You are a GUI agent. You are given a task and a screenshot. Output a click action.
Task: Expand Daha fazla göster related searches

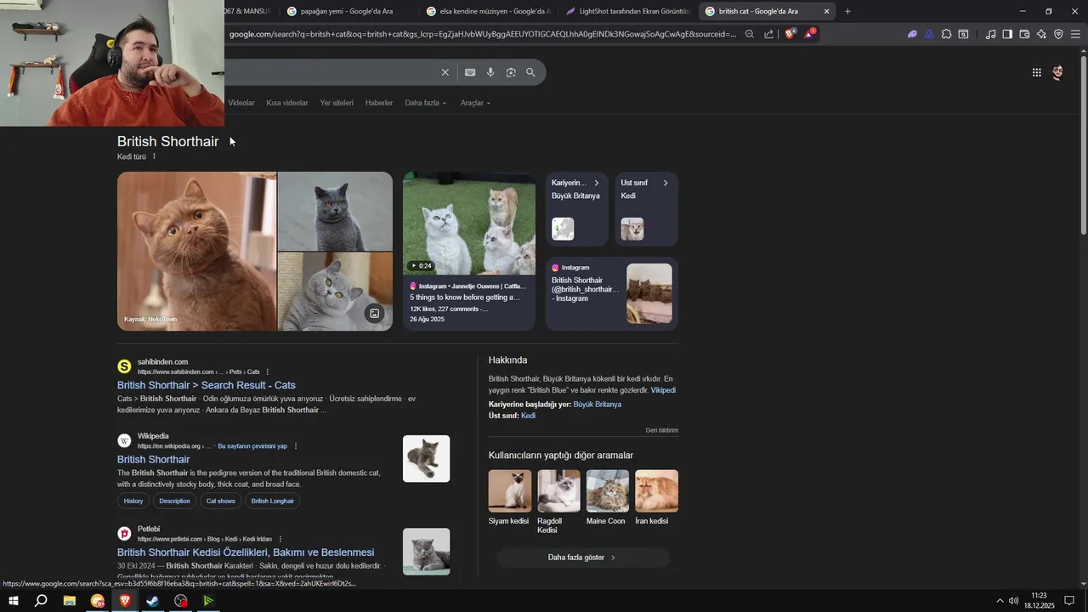pyautogui.click(x=583, y=558)
